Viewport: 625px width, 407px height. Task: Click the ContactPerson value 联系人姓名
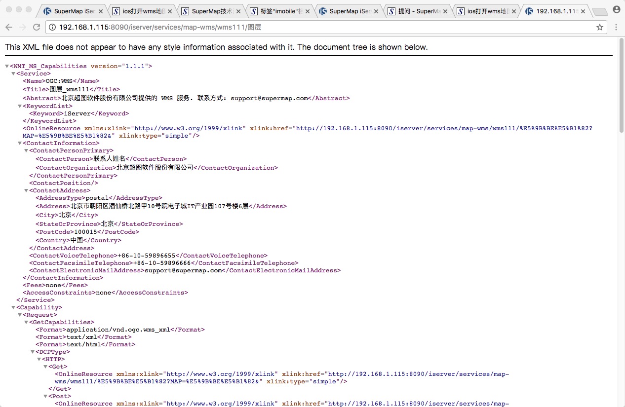click(x=110, y=159)
